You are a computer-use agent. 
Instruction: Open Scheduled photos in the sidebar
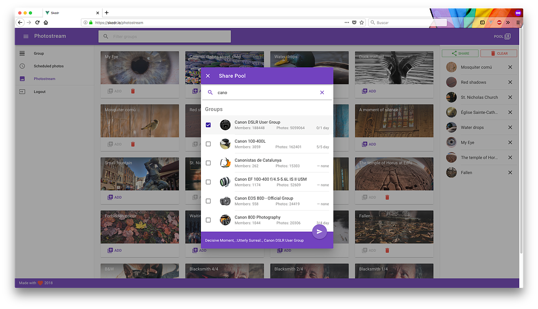[49, 66]
